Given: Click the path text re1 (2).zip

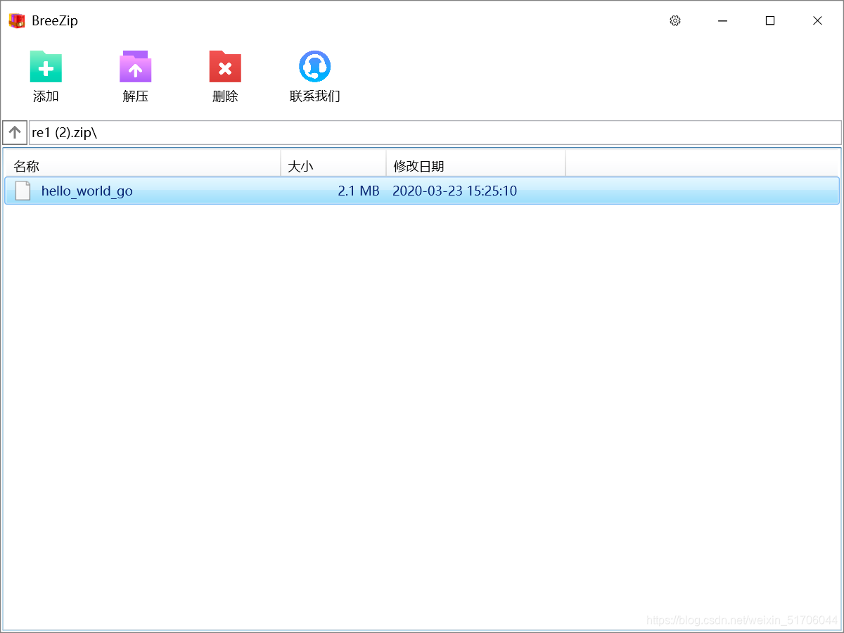Looking at the screenshot, I should tap(63, 132).
